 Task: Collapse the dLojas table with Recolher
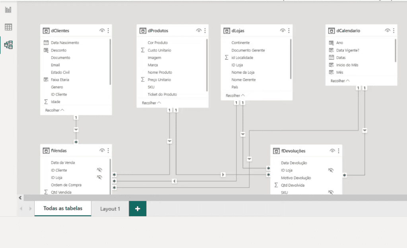point(234,95)
